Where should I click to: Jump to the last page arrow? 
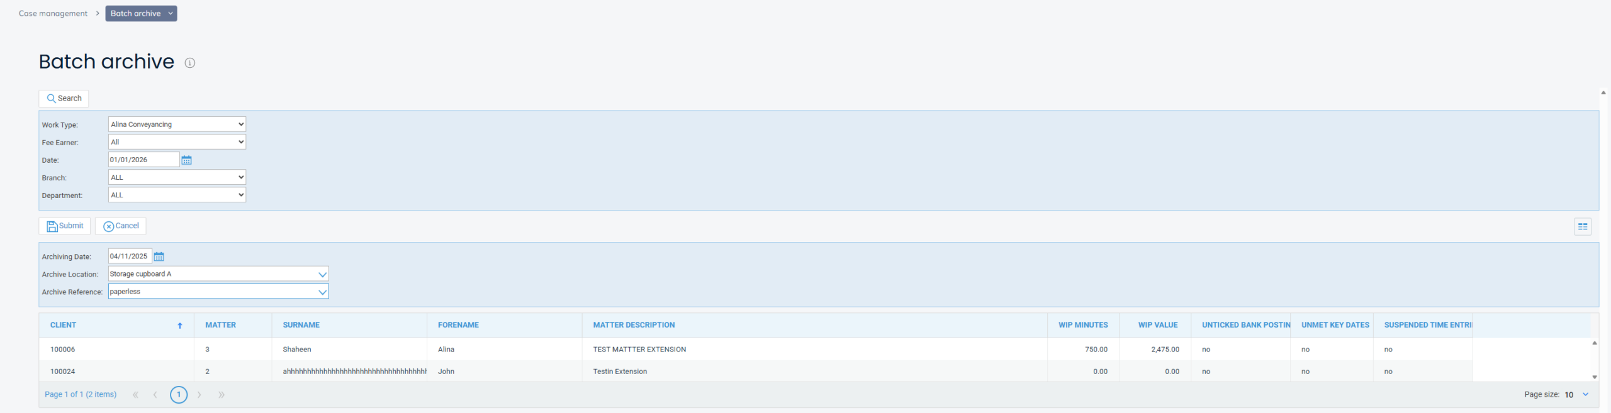click(222, 395)
